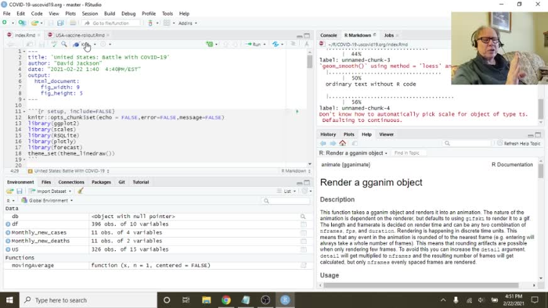Click the Create a project icon

coord(22,23)
